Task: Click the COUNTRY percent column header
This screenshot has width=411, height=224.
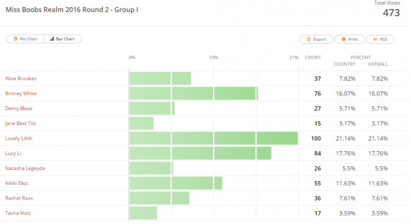Action: coord(345,64)
